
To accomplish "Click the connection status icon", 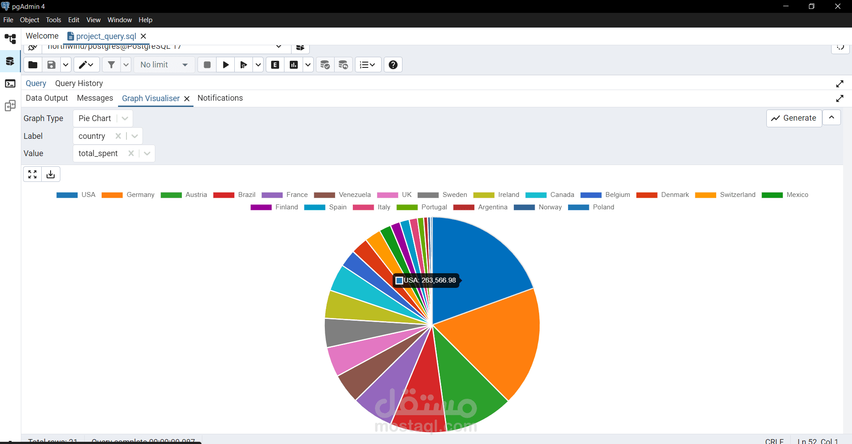I will pyautogui.click(x=32, y=47).
